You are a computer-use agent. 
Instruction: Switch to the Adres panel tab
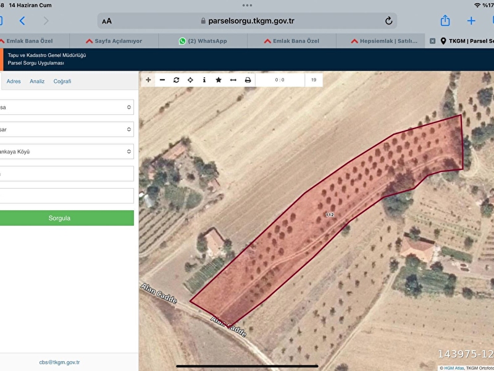14,82
